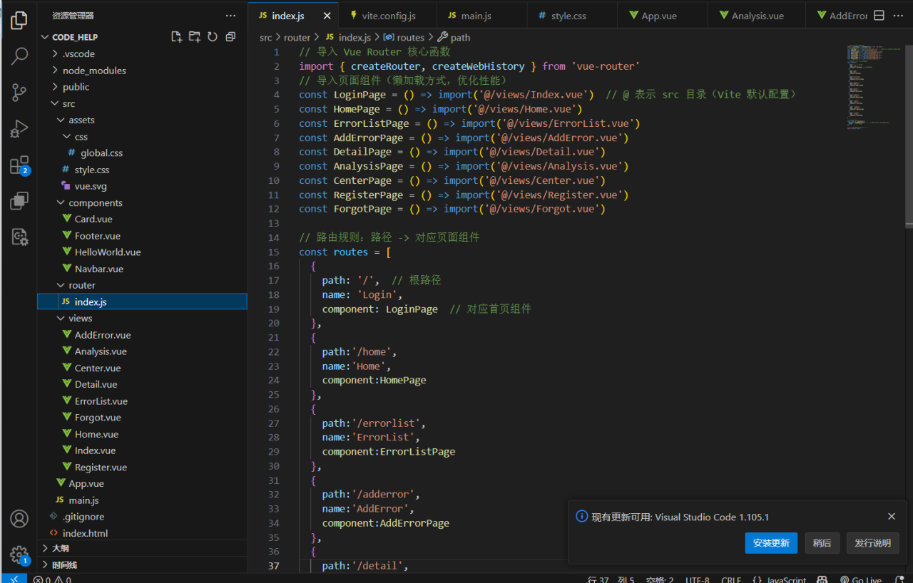Open explorer more actions ellipsis
Image resolution: width=913 pixels, height=583 pixels.
230,15
